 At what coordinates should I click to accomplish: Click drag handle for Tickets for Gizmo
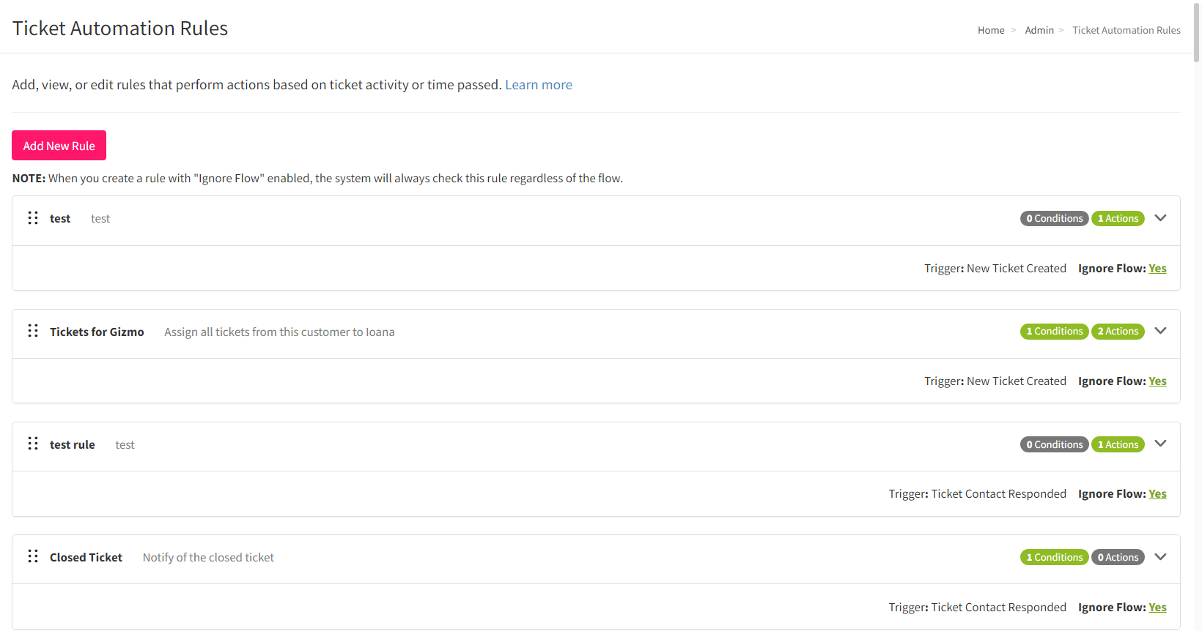point(33,331)
